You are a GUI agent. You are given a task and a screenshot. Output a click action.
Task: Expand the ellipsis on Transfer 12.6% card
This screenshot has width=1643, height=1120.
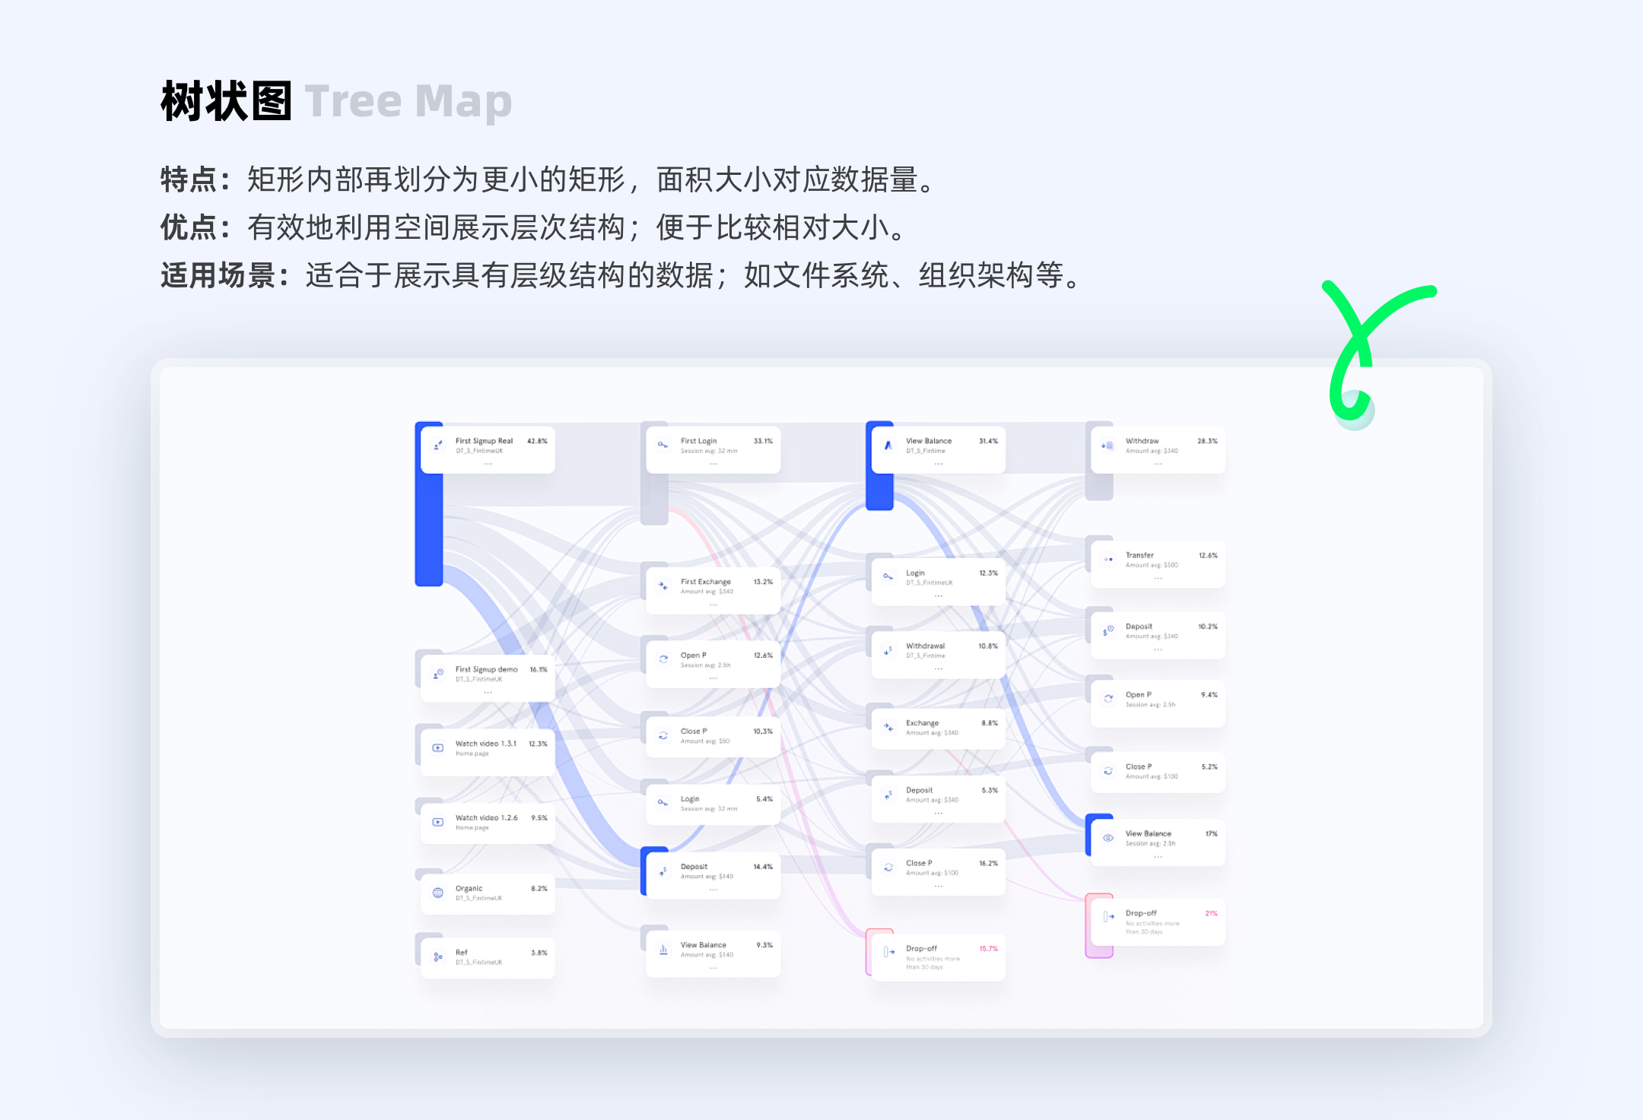tap(1158, 579)
